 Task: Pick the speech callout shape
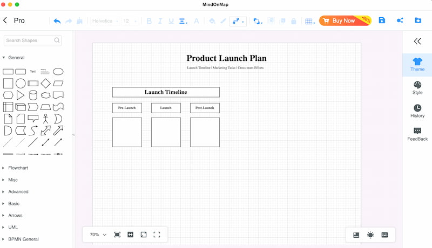33,119
